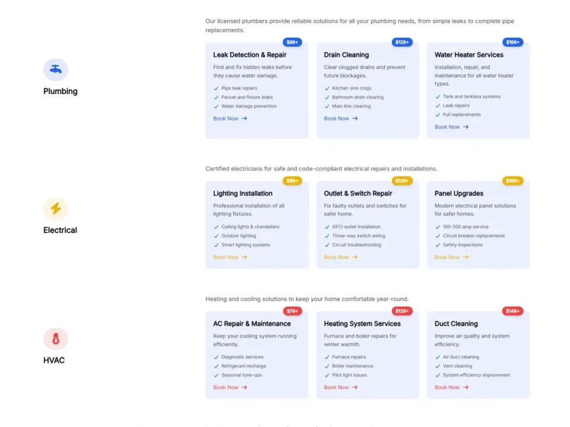Click the $99+ price badge on Leak Detection
The height and width of the screenshot is (427, 570).
[292, 42]
